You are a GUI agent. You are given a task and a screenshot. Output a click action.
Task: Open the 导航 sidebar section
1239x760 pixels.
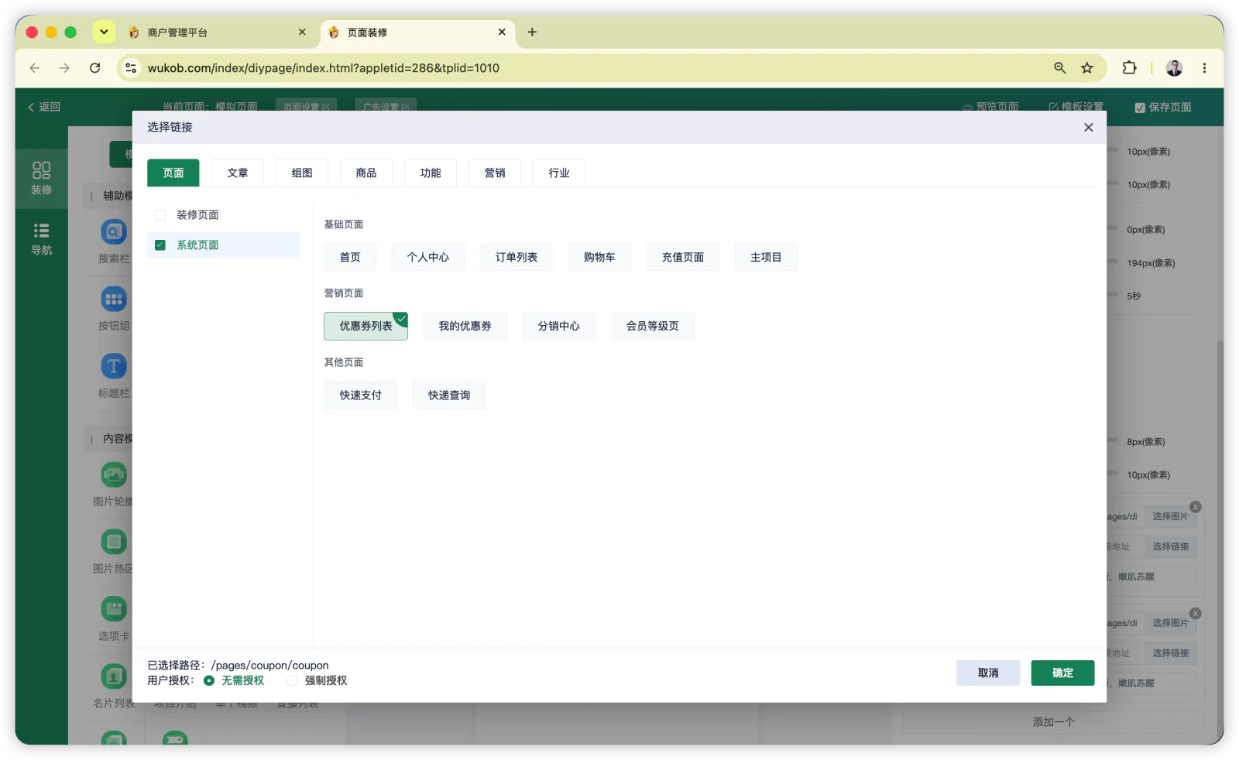[42, 239]
